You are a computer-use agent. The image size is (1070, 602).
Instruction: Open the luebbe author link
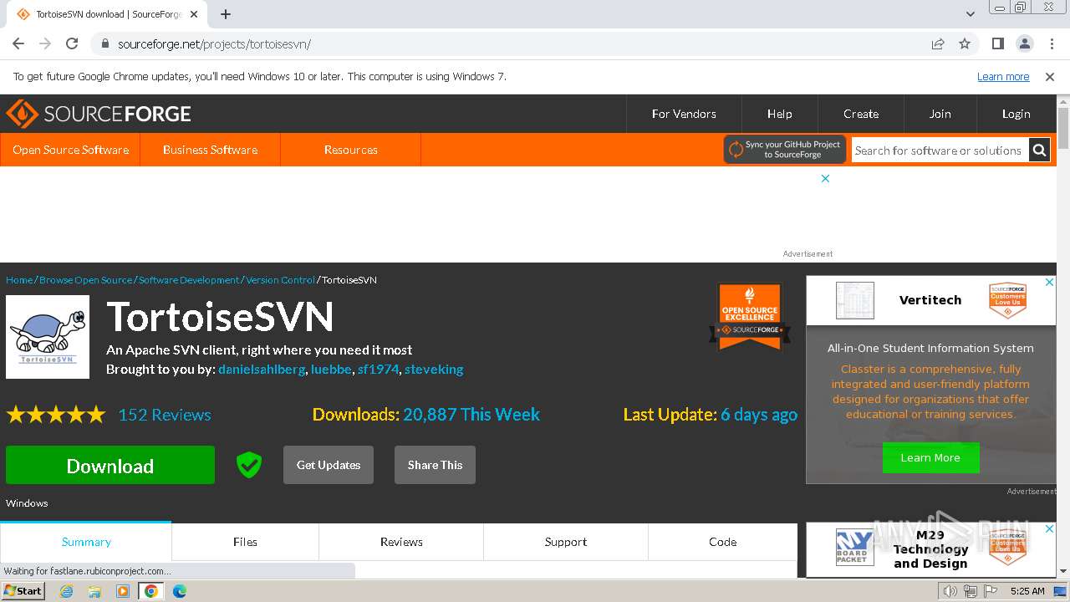[331, 369]
